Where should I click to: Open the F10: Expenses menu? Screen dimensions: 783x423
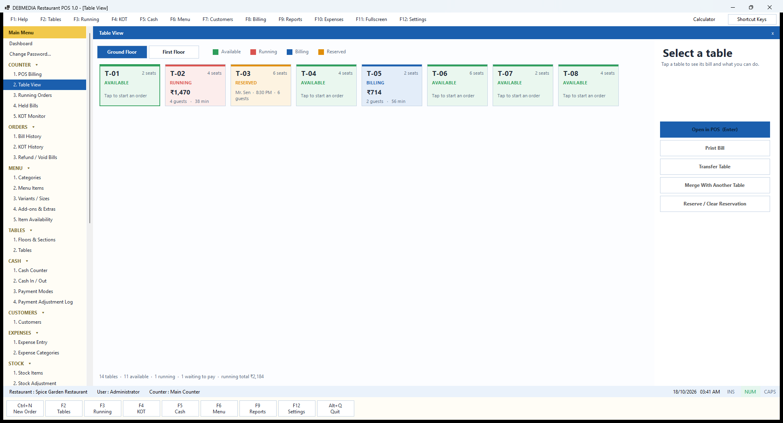(329, 19)
